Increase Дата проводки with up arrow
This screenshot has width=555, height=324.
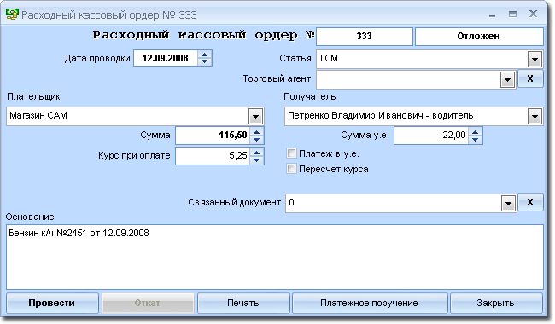coord(204,55)
